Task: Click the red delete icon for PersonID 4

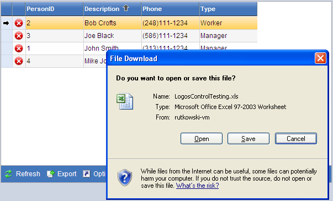Action: (x=19, y=61)
